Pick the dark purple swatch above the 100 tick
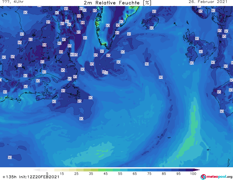 189,170
